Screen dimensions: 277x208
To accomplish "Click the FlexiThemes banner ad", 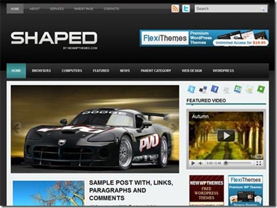I will pos(204,38).
